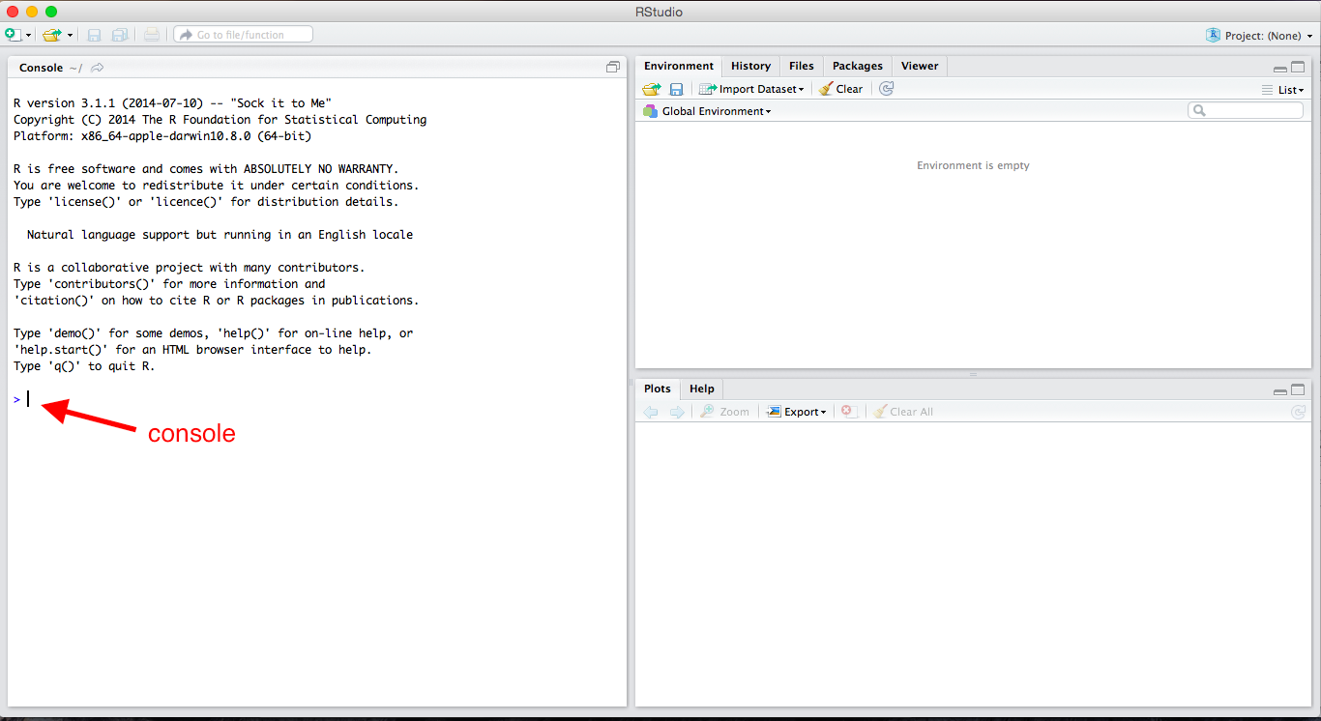
Task: Maximize the Plots pane
Action: [x=1298, y=390]
